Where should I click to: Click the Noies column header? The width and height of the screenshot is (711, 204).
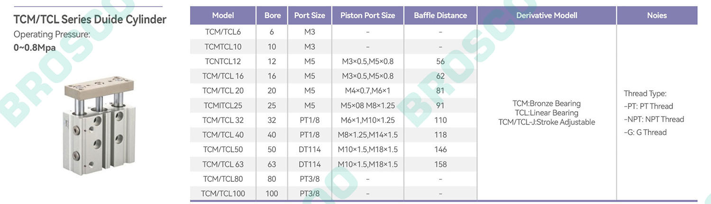tap(656, 15)
